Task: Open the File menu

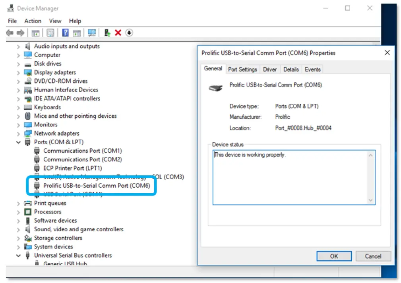Action: pyautogui.click(x=12, y=21)
